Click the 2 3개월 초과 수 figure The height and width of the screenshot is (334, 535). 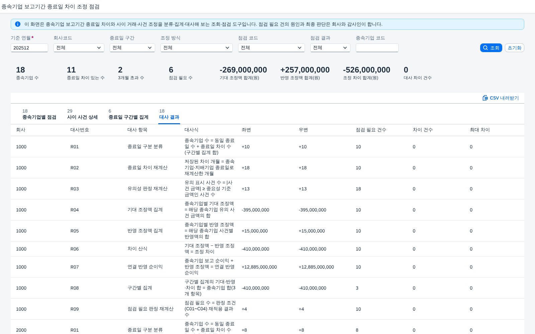[120, 70]
